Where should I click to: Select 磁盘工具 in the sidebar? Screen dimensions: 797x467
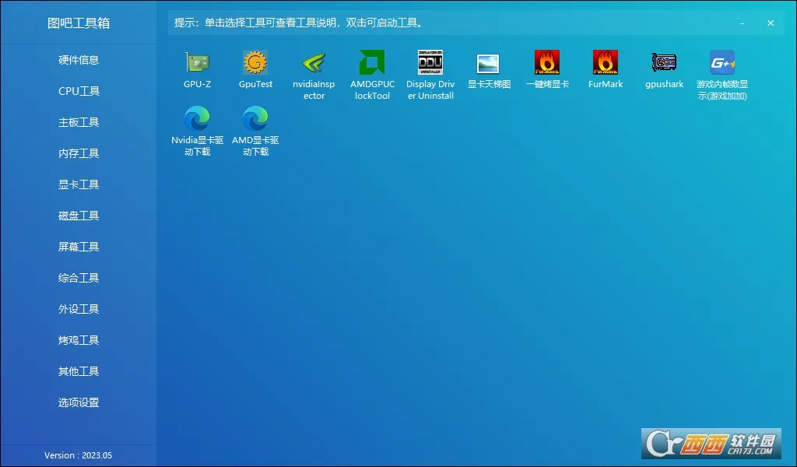click(78, 216)
